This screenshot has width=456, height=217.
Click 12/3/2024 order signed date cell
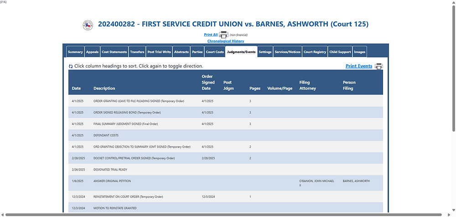208,196
